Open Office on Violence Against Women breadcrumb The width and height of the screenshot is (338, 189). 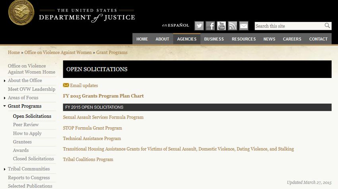pos(58,53)
